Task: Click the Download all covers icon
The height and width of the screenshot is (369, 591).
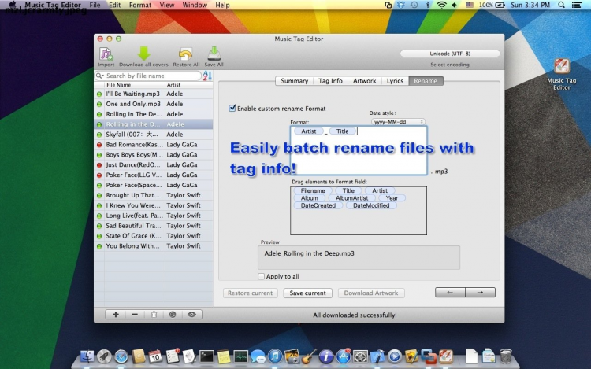Action: coord(143,54)
